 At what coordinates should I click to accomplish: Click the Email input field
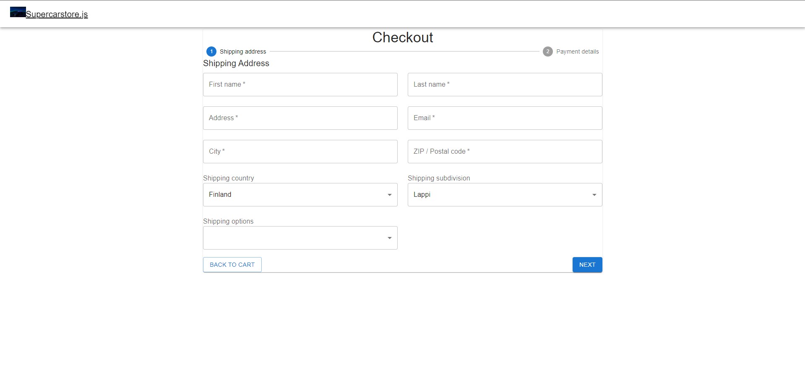505,118
